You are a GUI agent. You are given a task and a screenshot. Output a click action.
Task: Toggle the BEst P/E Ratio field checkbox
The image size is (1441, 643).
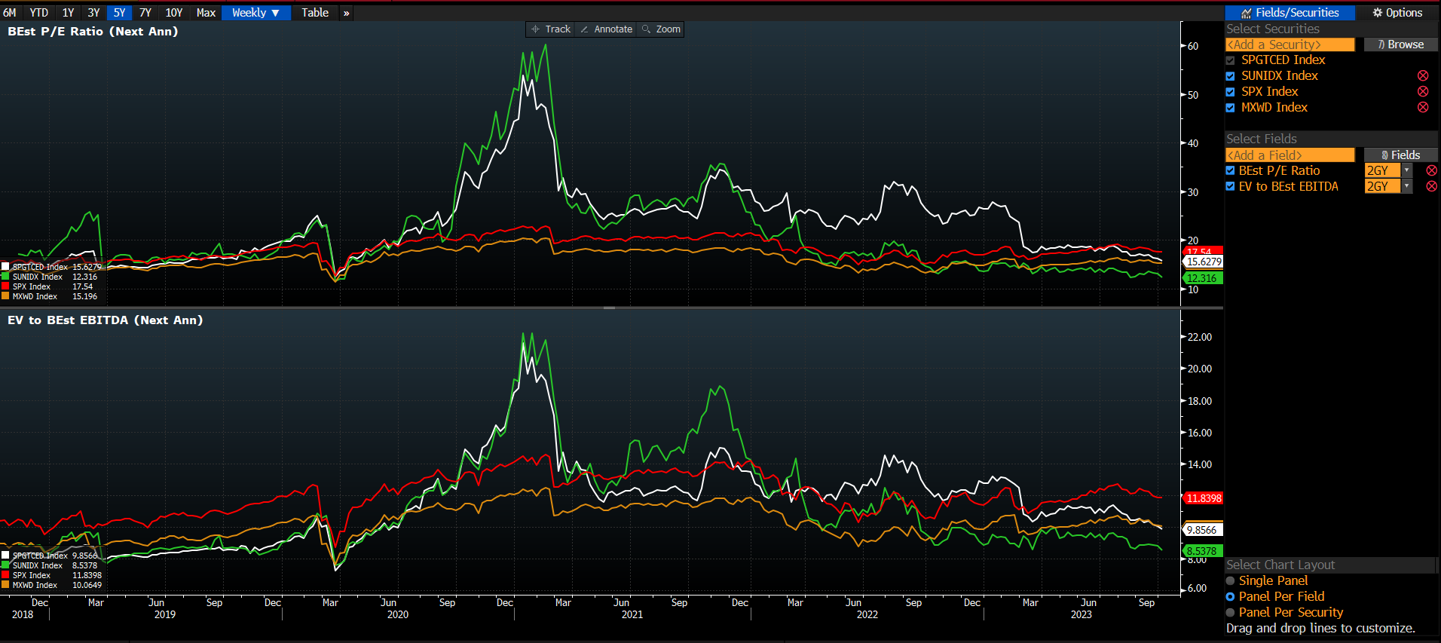pos(1230,171)
